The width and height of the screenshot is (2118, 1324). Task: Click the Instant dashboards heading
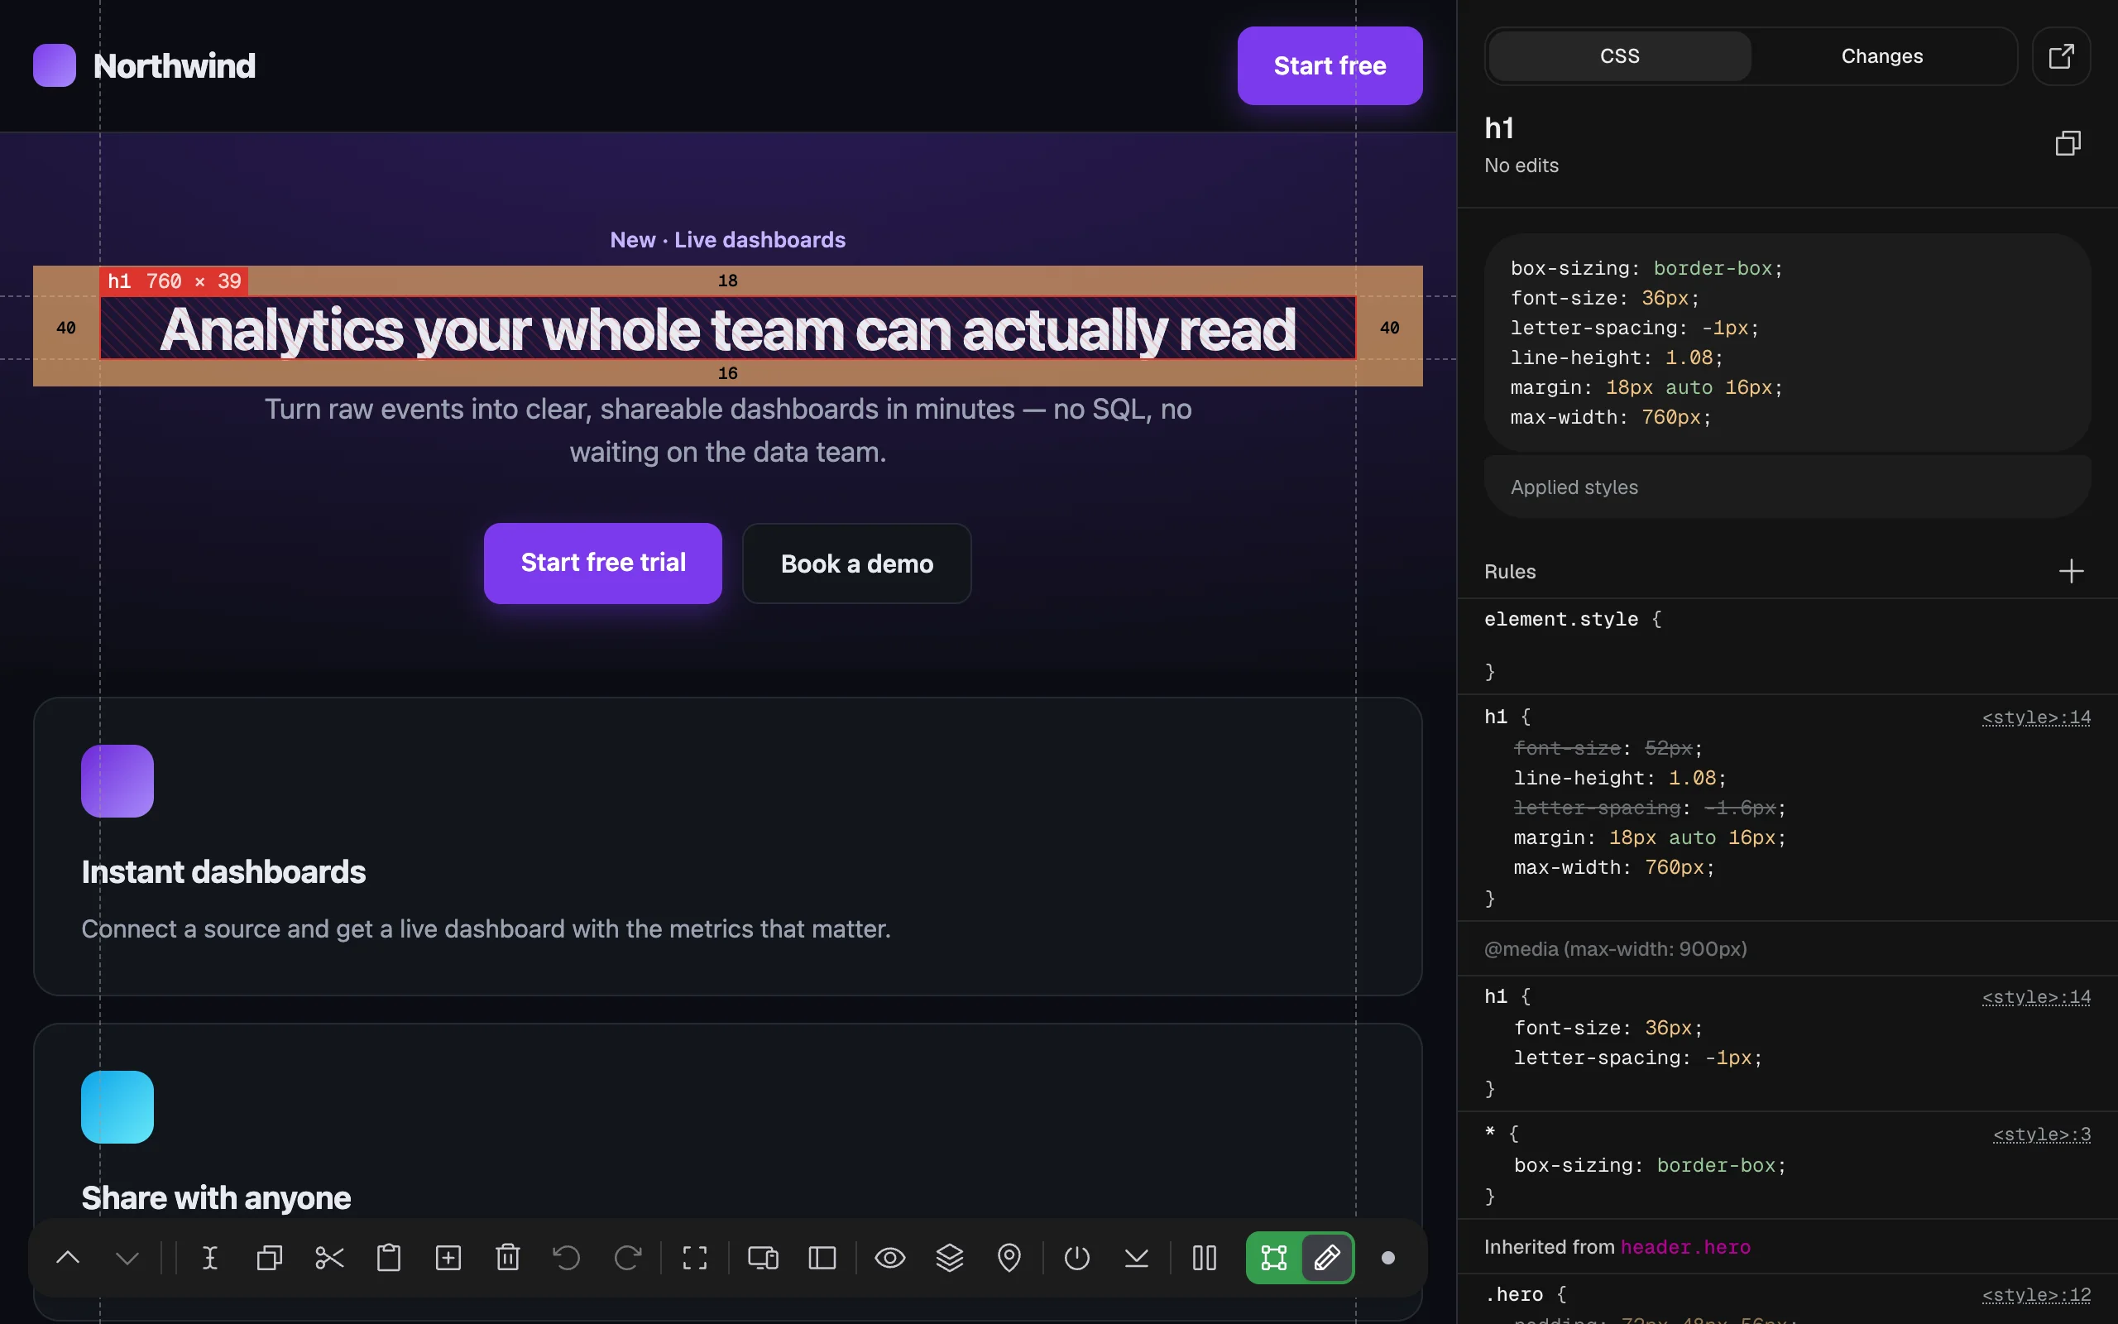pos(223,872)
